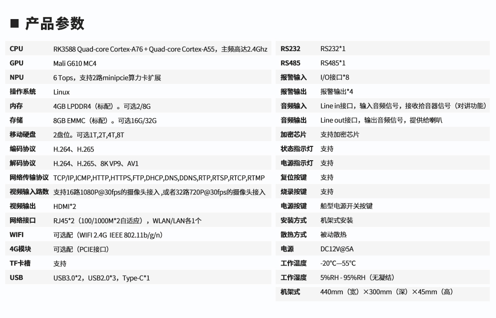This screenshot has height=318, width=496.
Task: Select the 8GB EMMC storage value
Action: pos(104,121)
